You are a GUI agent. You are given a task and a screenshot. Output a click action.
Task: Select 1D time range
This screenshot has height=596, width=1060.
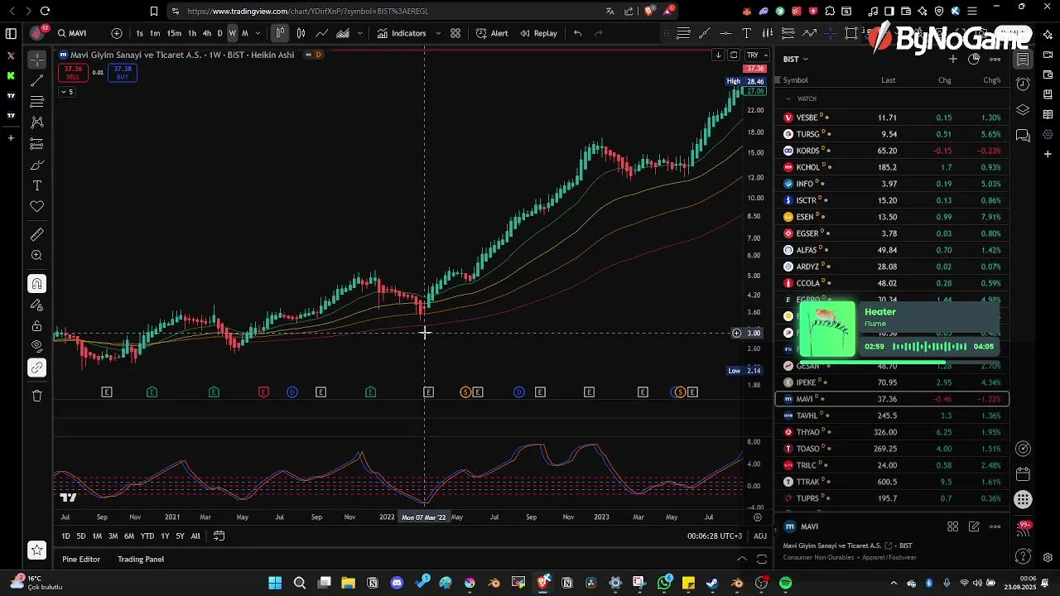65,536
